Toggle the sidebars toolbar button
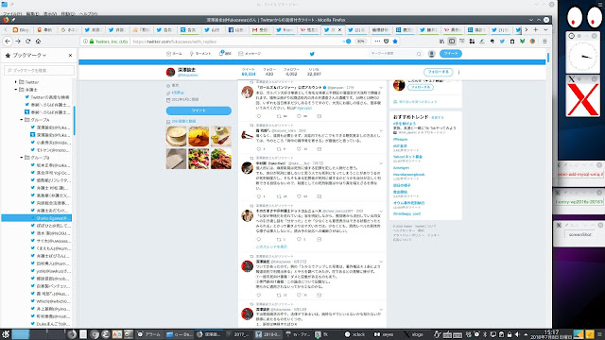 (x=452, y=42)
